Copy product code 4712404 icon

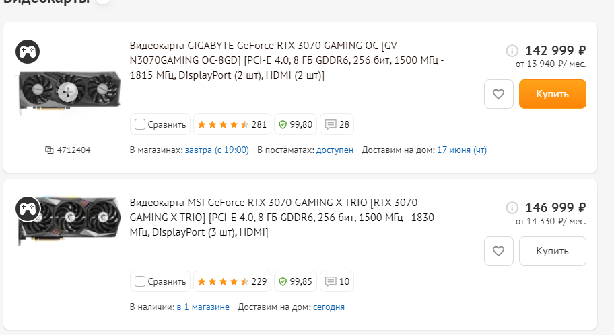[49, 150]
